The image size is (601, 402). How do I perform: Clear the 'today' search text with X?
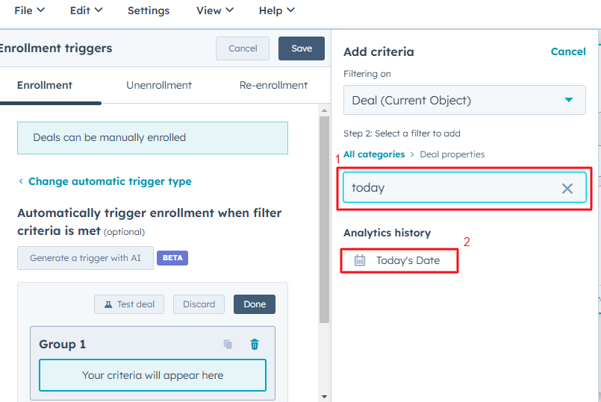[x=567, y=189]
